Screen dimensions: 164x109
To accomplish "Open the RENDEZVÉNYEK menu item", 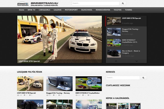I will [103, 10].
